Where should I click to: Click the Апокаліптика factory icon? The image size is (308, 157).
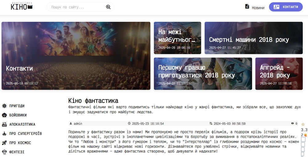[x=4, y=124]
